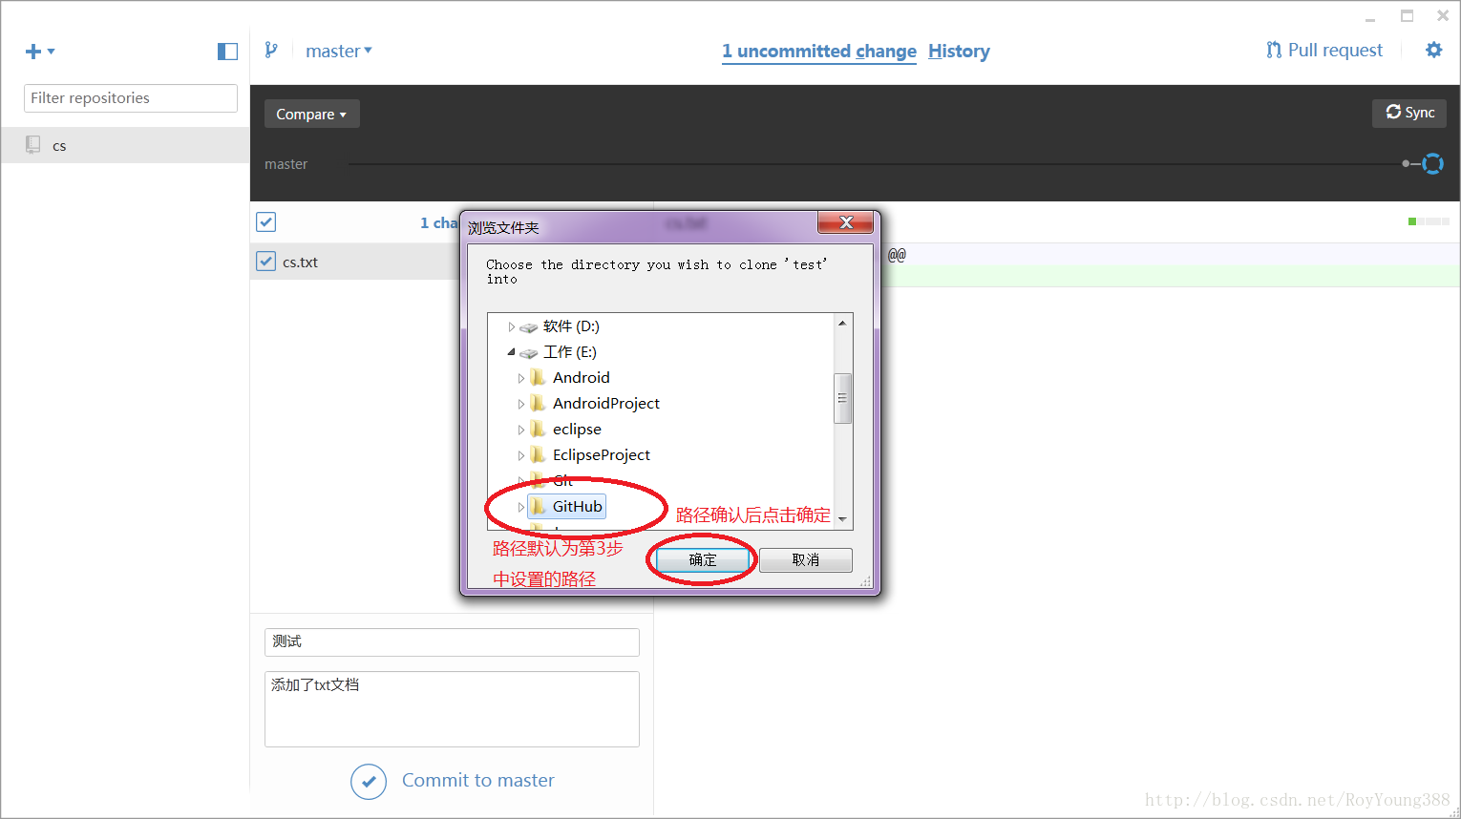Click the EclipseProject folder icon

point(539,455)
